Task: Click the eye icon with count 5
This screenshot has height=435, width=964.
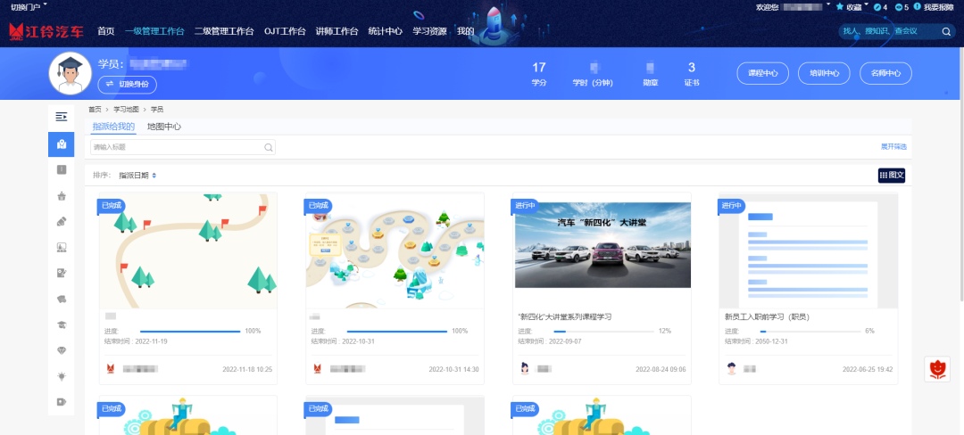Action: (x=899, y=7)
